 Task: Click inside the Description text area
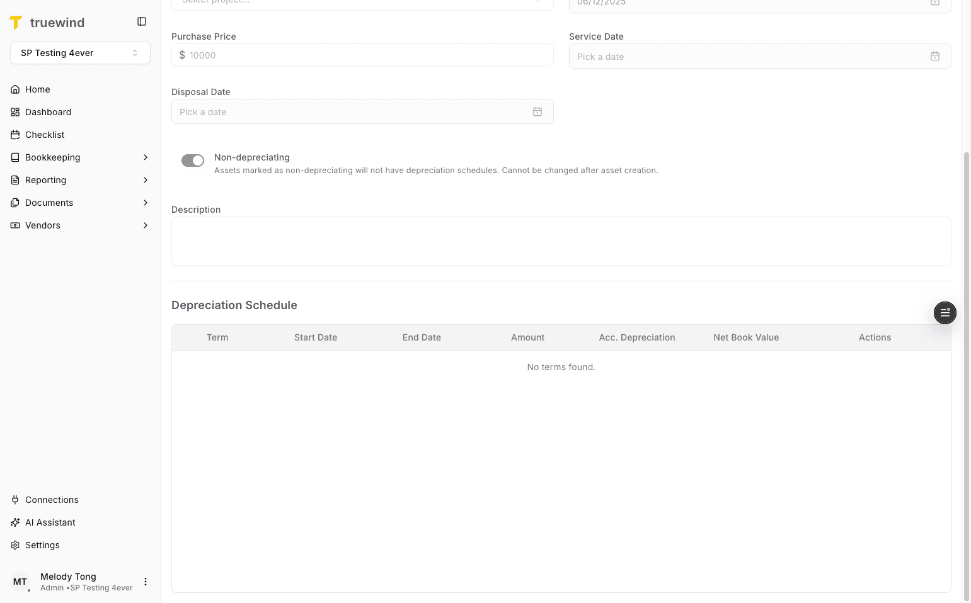point(561,241)
